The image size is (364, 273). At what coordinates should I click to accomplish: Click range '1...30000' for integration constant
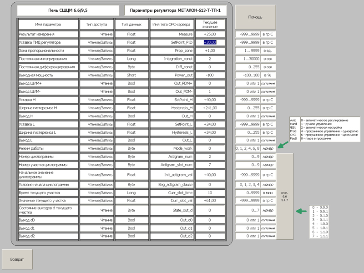coord(248,59)
